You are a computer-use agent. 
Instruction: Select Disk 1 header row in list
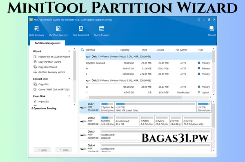[149, 57]
